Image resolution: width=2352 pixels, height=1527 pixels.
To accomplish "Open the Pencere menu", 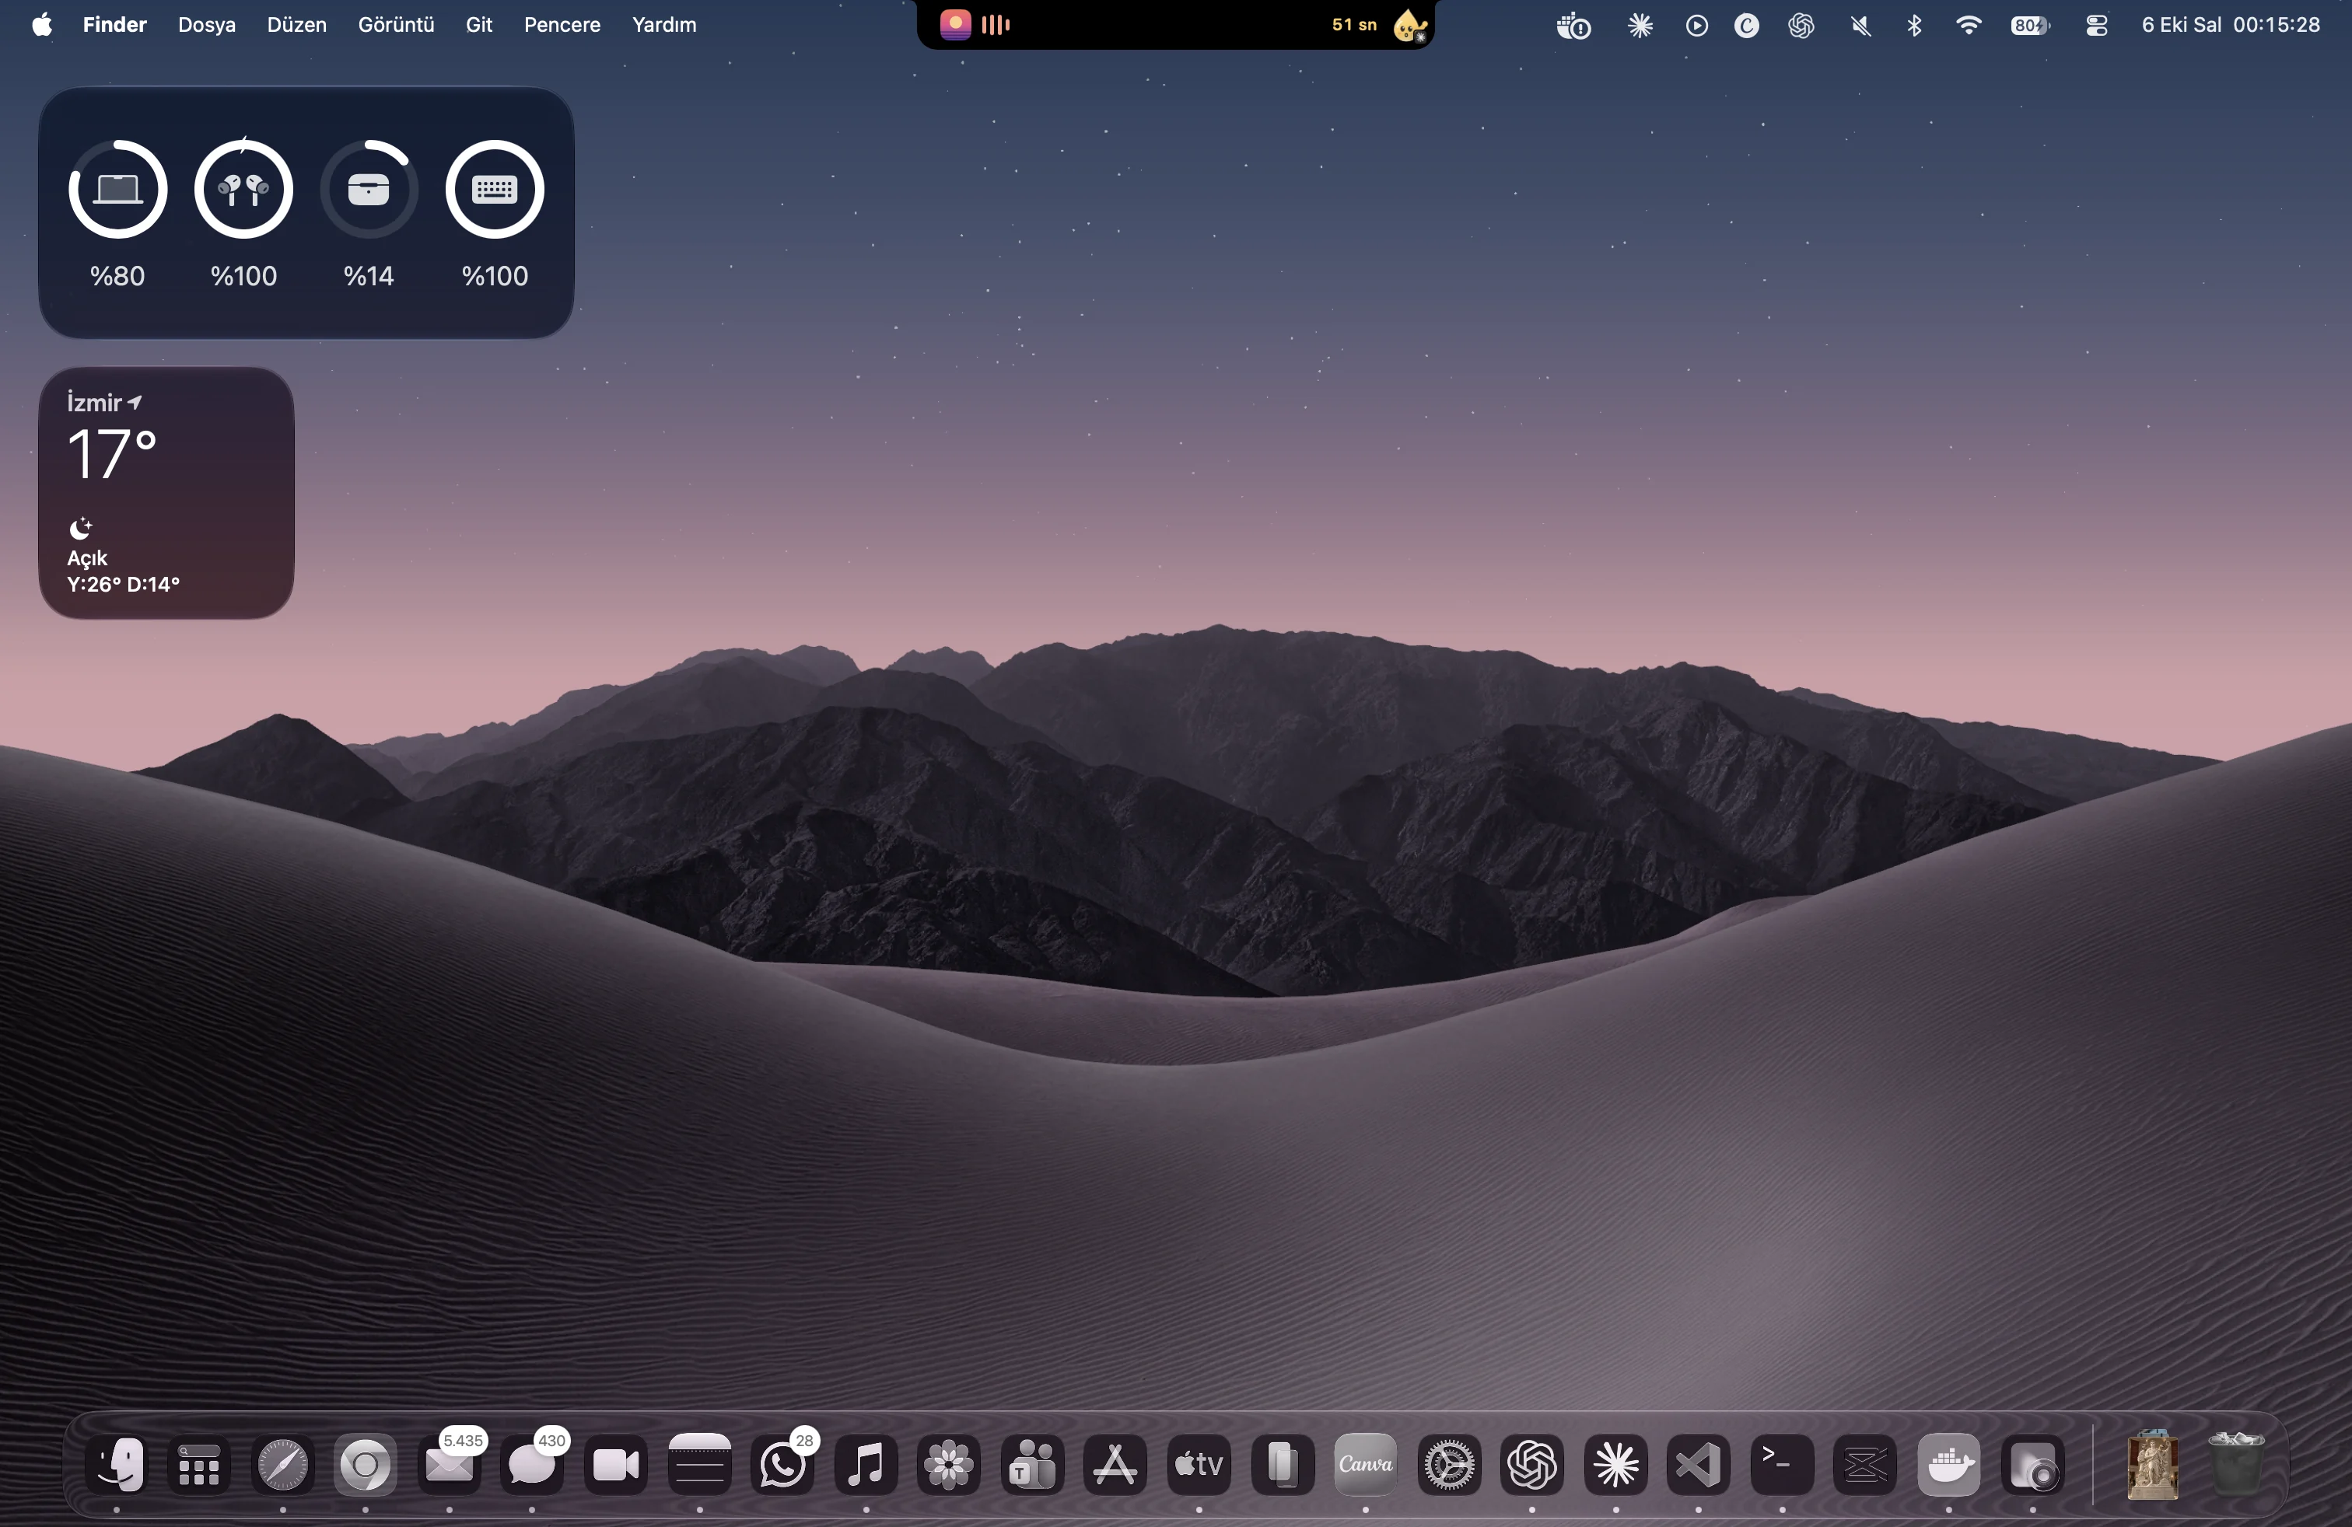I will (562, 25).
